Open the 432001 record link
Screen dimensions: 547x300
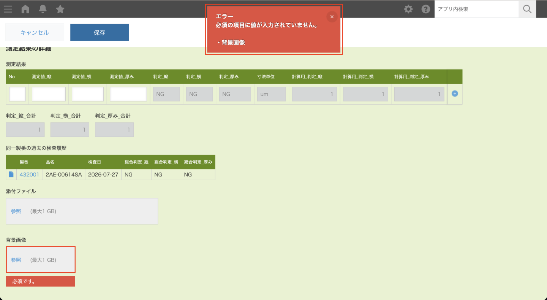click(x=29, y=175)
